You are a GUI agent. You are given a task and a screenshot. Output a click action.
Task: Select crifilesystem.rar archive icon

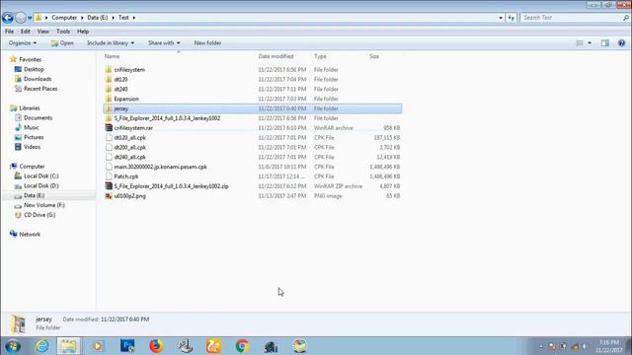pos(109,128)
